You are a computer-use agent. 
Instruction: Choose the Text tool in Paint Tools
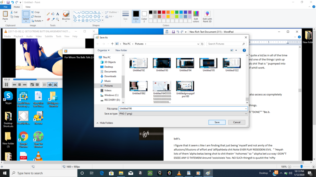[57, 14]
